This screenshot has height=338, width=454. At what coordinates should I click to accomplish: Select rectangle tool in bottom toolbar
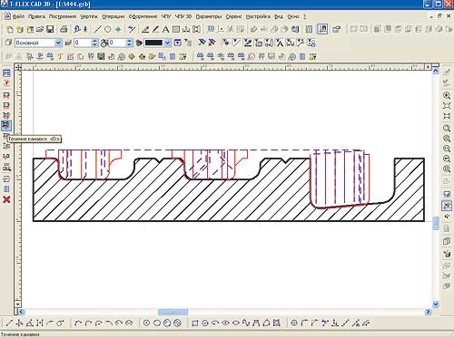click(195, 324)
